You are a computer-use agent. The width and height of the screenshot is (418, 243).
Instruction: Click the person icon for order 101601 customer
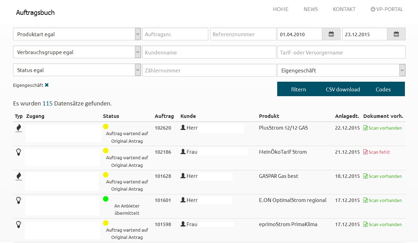pos(183,200)
